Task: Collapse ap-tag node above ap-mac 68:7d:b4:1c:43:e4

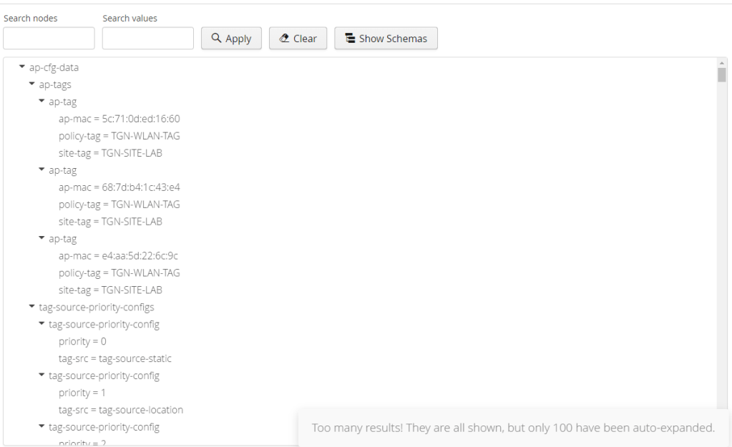Action: (x=42, y=170)
